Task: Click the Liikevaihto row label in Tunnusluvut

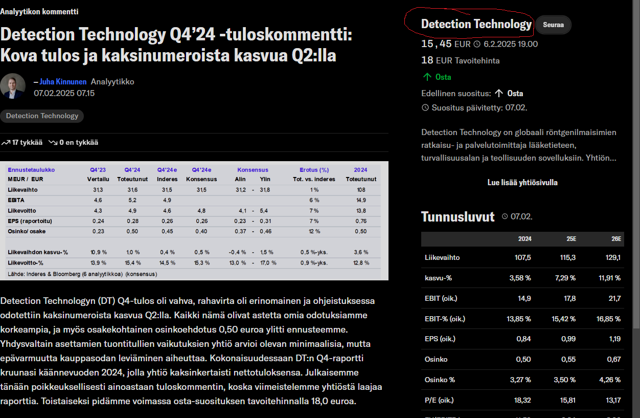Action: (442, 257)
